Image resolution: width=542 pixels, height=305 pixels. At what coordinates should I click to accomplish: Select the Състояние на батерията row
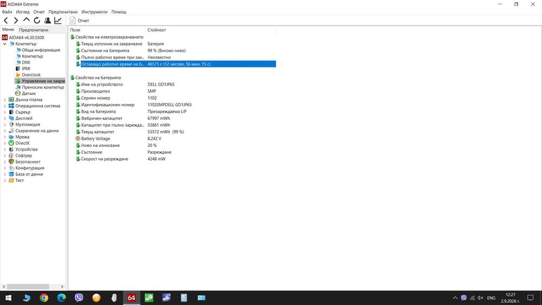(x=176, y=51)
